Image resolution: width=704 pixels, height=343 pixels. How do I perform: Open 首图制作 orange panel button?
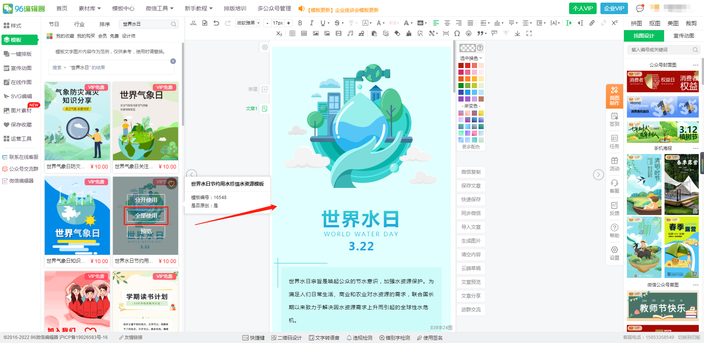[614, 96]
